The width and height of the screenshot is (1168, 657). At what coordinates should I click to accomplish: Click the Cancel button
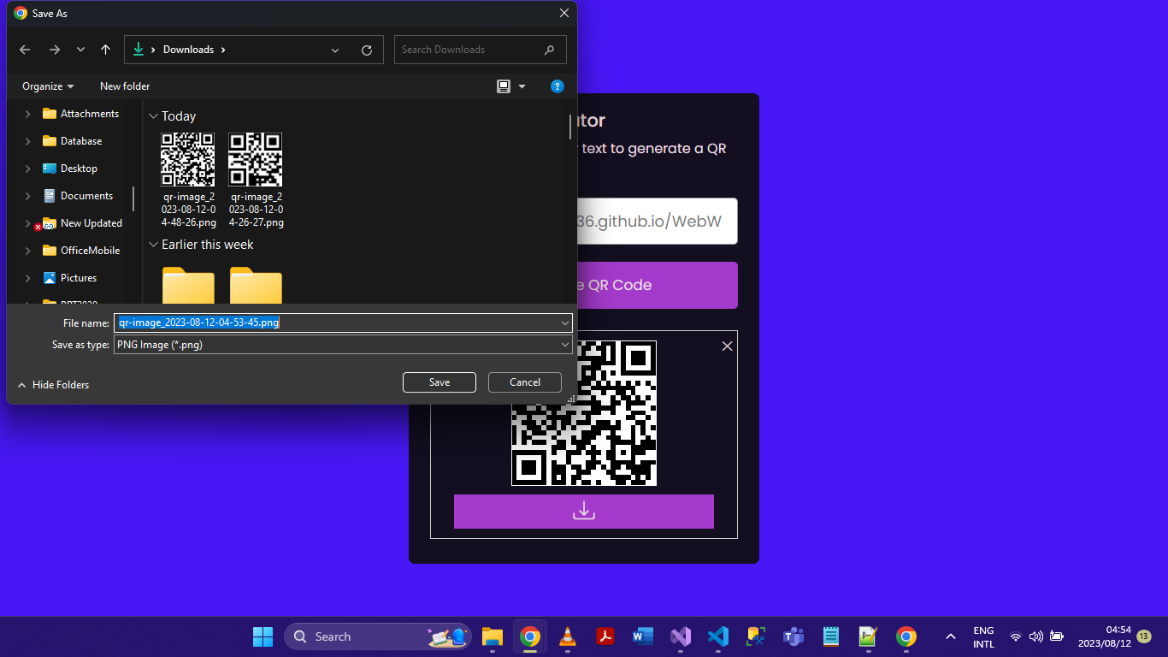click(x=525, y=382)
